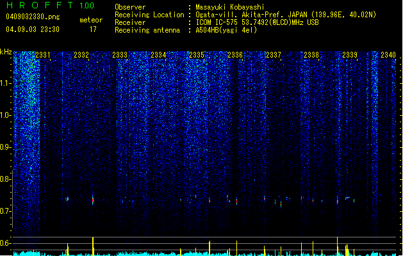
Task: Click the 2334 time marker
Action: pos(158,55)
